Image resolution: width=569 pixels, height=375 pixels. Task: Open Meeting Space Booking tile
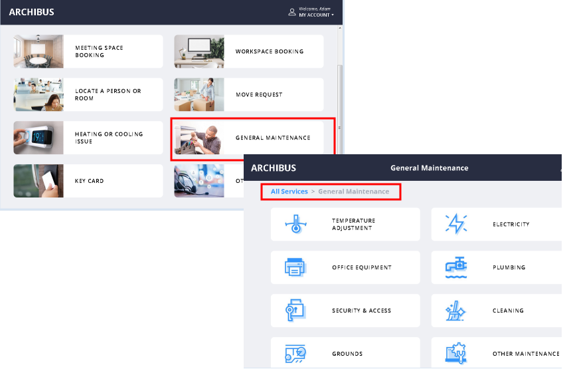coord(88,51)
